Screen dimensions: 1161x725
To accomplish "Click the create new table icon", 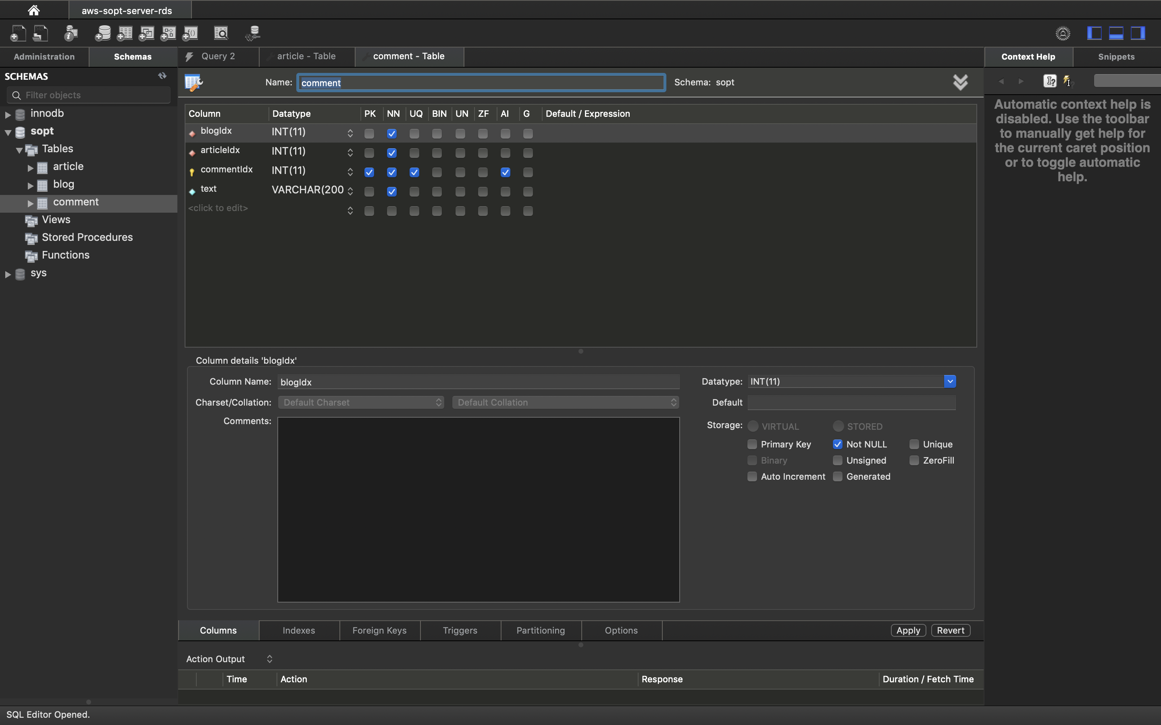I will [125, 33].
